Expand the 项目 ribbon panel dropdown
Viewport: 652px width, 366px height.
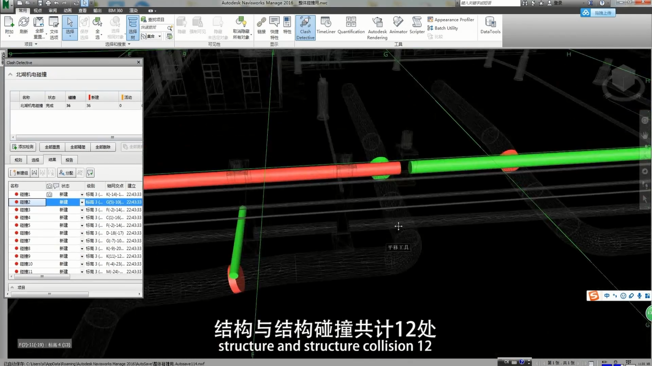pos(32,44)
